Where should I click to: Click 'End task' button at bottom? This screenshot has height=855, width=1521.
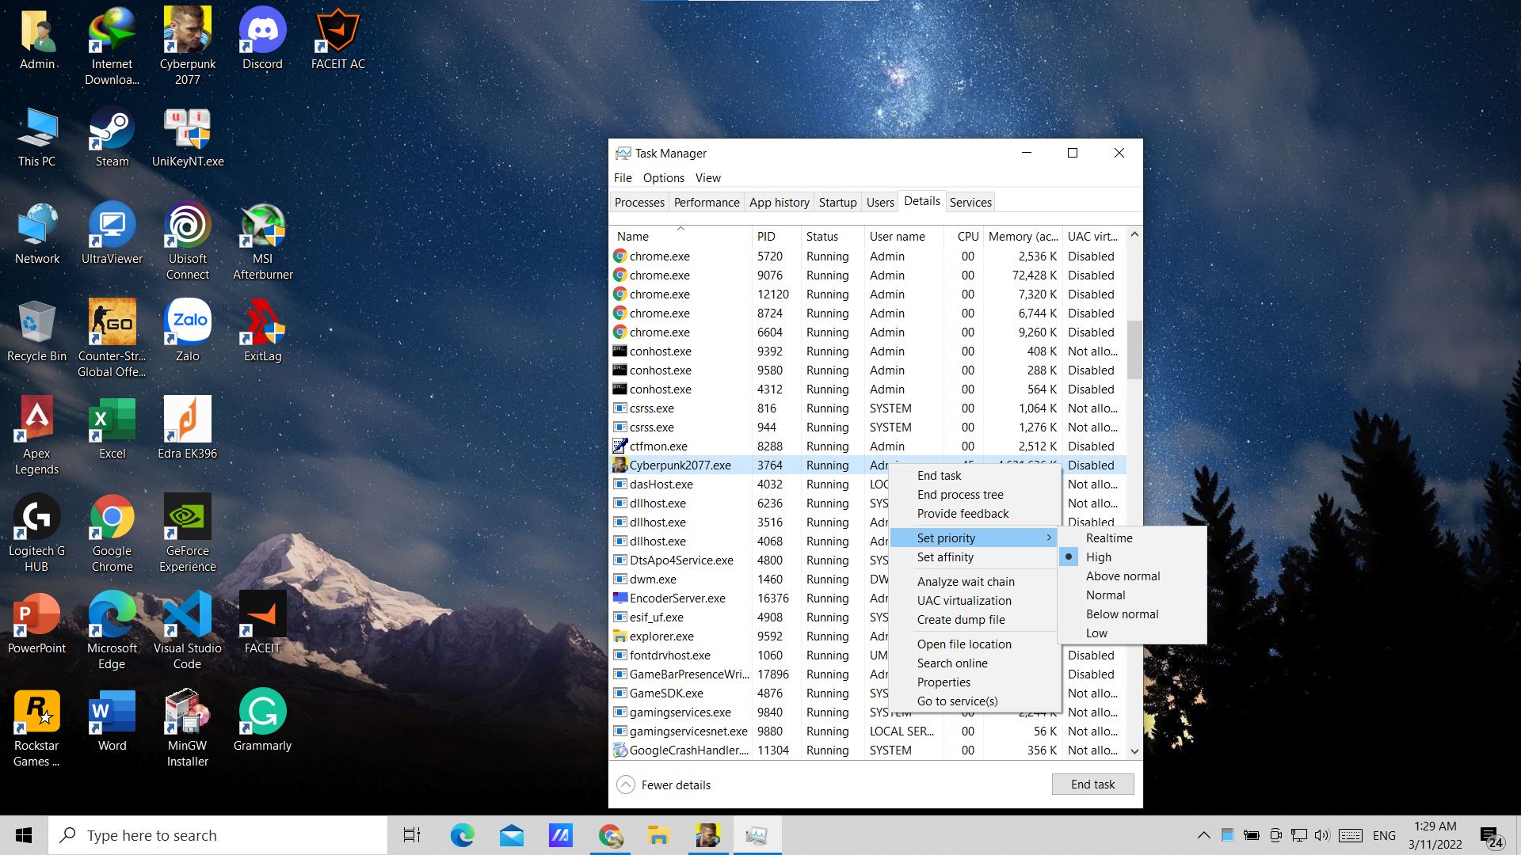tap(1092, 784)
